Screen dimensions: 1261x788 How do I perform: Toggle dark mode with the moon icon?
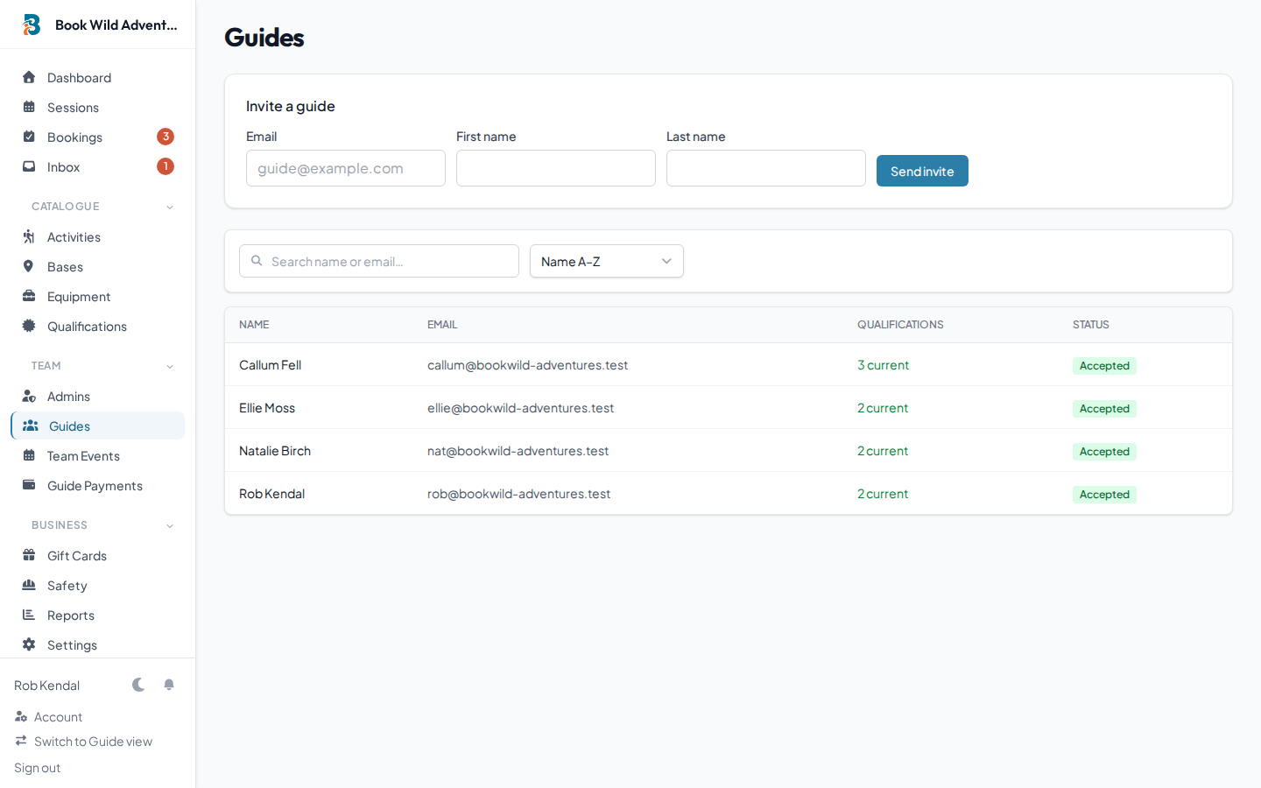pos(138,685)
